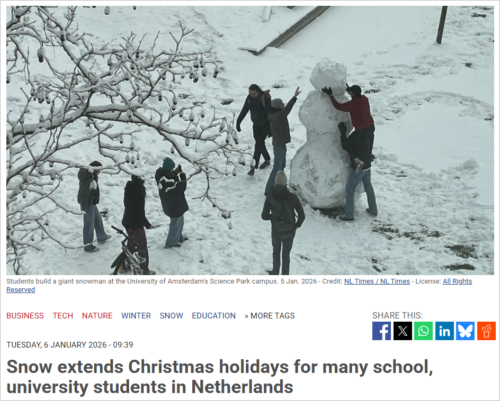Share article on Reddit
This screenshot has height=401, width=500.
point(486,331)
